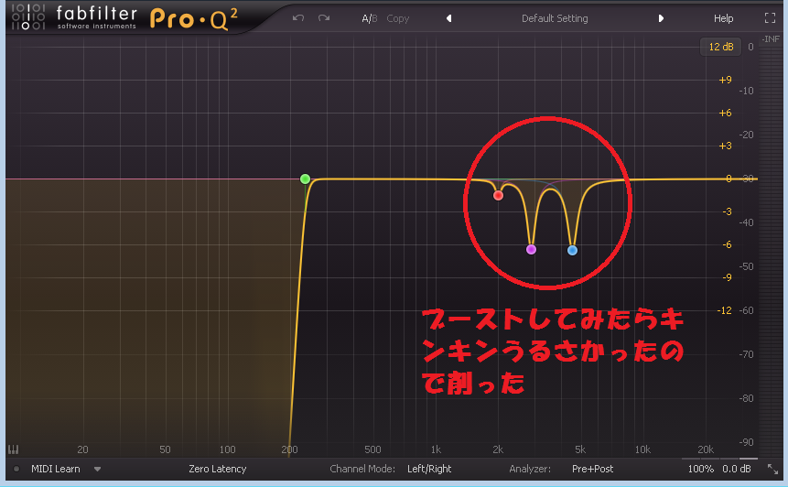Click the -90 analyzer scale label
Screen dimensions: 788x487
[746, 442]
